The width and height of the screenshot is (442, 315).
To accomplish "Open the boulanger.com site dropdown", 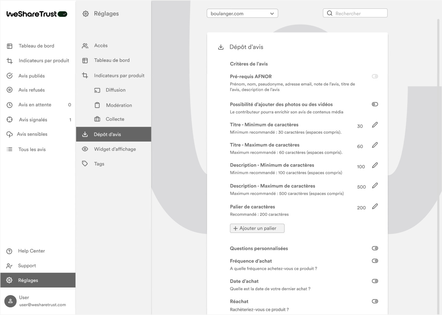I will click(x=242, y=13).
